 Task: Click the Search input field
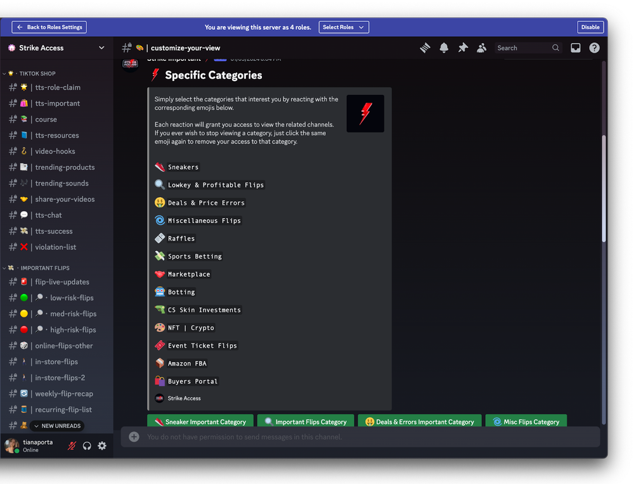(523, 48)
